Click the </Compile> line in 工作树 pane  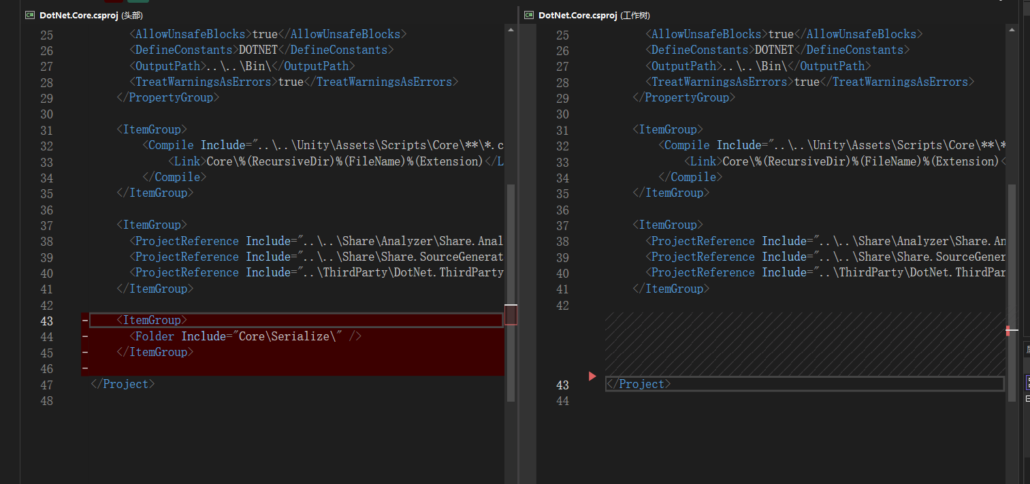(x=690, y=177)
